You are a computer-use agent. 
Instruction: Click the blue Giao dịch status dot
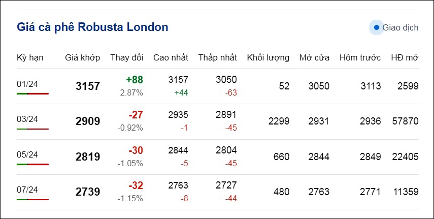(376, 27)
